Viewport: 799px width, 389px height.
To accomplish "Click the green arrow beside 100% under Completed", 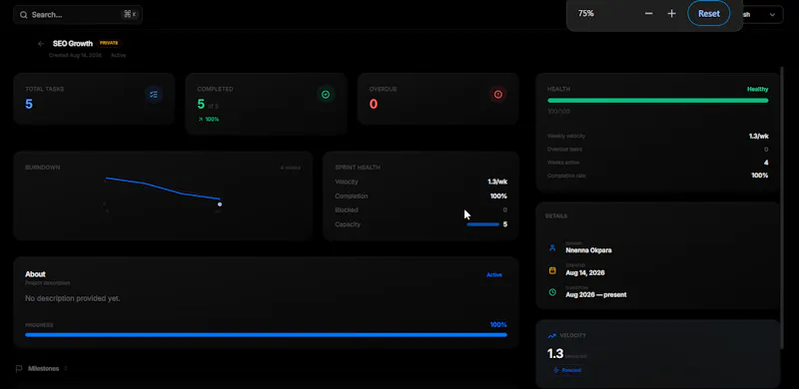I will [201, 119].
